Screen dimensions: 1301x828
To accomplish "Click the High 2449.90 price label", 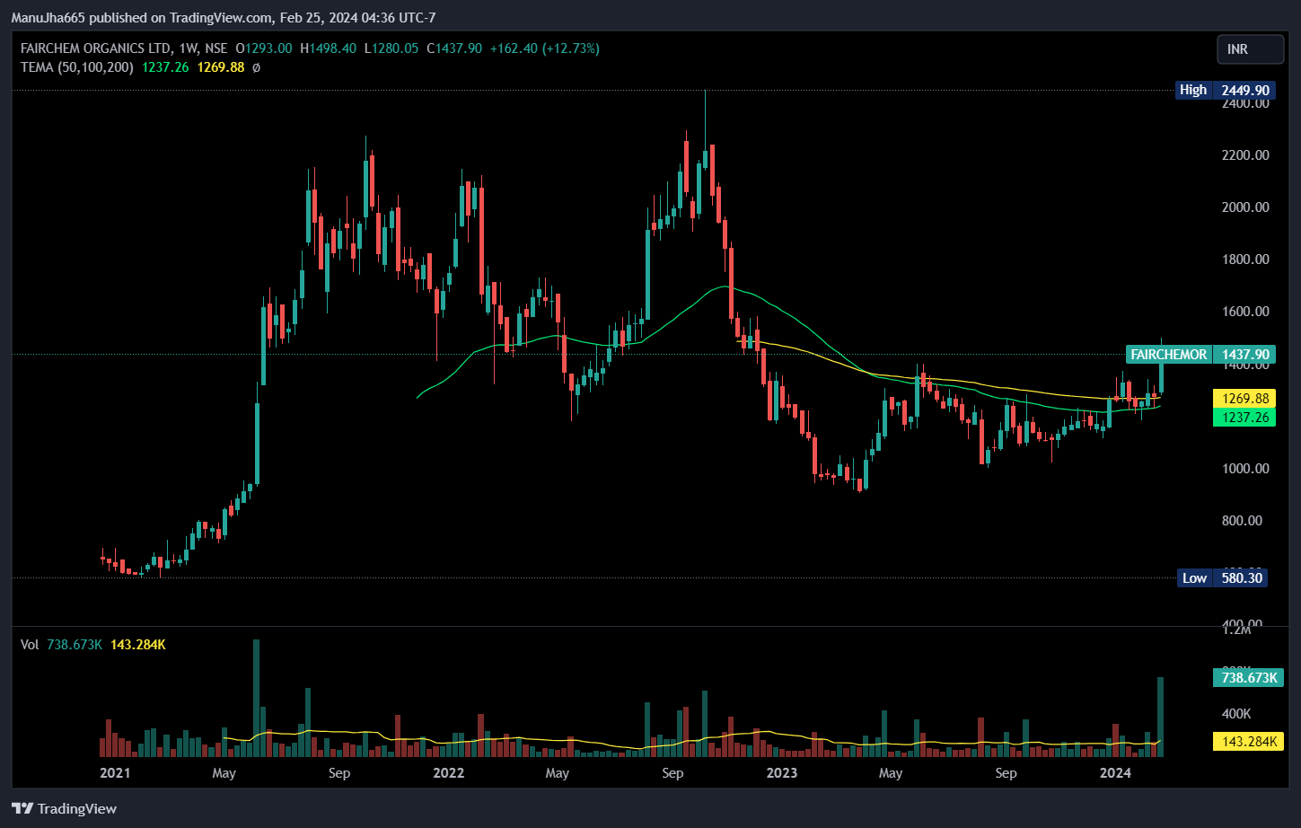I will click(1225, 90).
